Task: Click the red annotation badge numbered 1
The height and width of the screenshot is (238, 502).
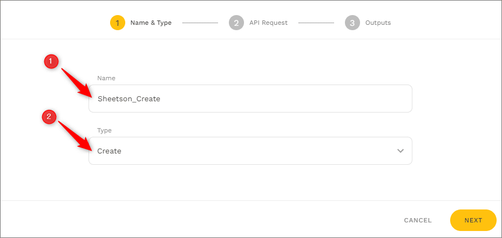Action: coord(51,62)
